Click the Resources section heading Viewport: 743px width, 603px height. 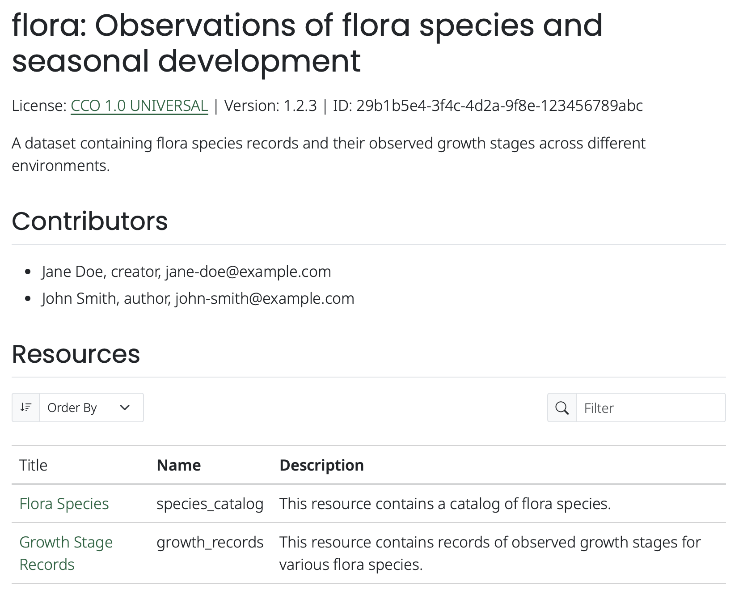coord(76,354)
